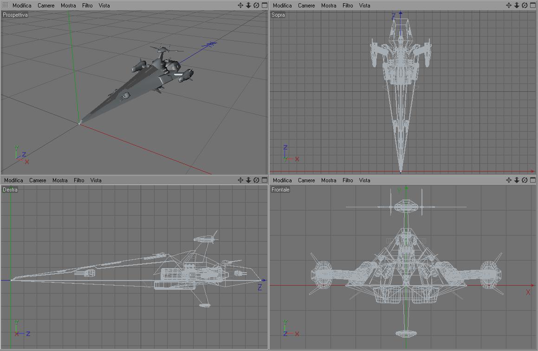538x351 pixels.
Task: Click the axis orientation gizmo in Frontale viewport
Action: 291,328
